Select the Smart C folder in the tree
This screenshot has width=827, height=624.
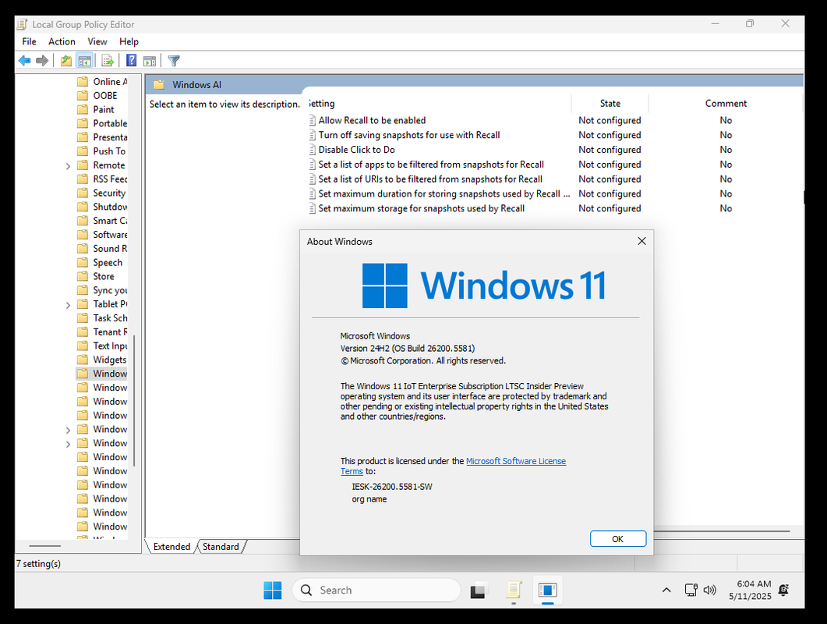(110, 221)
